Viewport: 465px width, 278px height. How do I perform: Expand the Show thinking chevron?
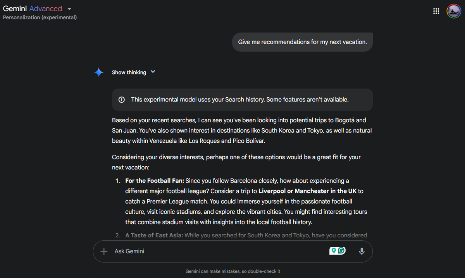point(153,72)
